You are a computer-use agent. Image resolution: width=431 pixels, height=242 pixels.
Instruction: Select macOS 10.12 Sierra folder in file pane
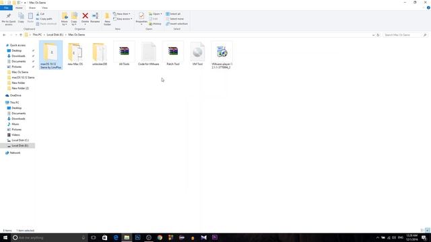pos(51,55)
